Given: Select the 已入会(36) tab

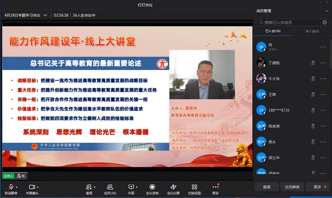Looking at the screenshot, I should coord(273,31).
